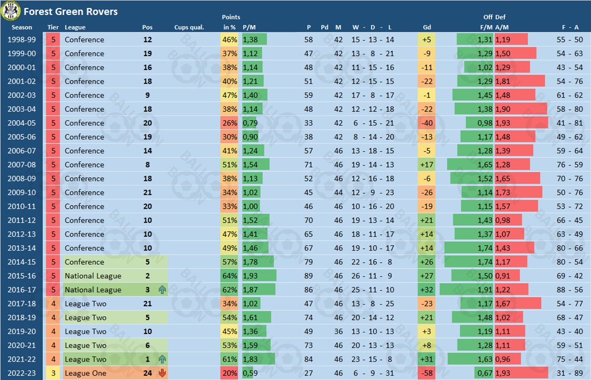Click the National League cell for 2015-16

coord(93,276)
